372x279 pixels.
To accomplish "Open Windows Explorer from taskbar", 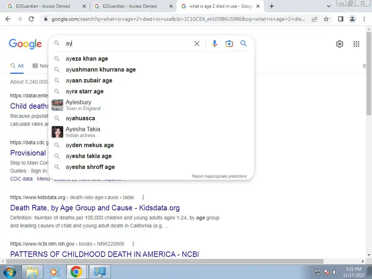I will pos(32,272).
